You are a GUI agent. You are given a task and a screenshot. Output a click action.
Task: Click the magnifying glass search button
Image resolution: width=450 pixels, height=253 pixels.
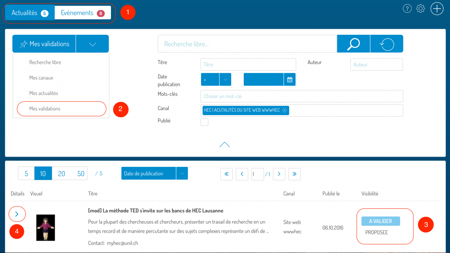[x=353, y=44]
